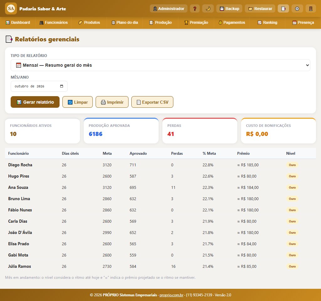Click the Backup button
Image resolution: width=321 pixels, height=301 pixels.
229,8
